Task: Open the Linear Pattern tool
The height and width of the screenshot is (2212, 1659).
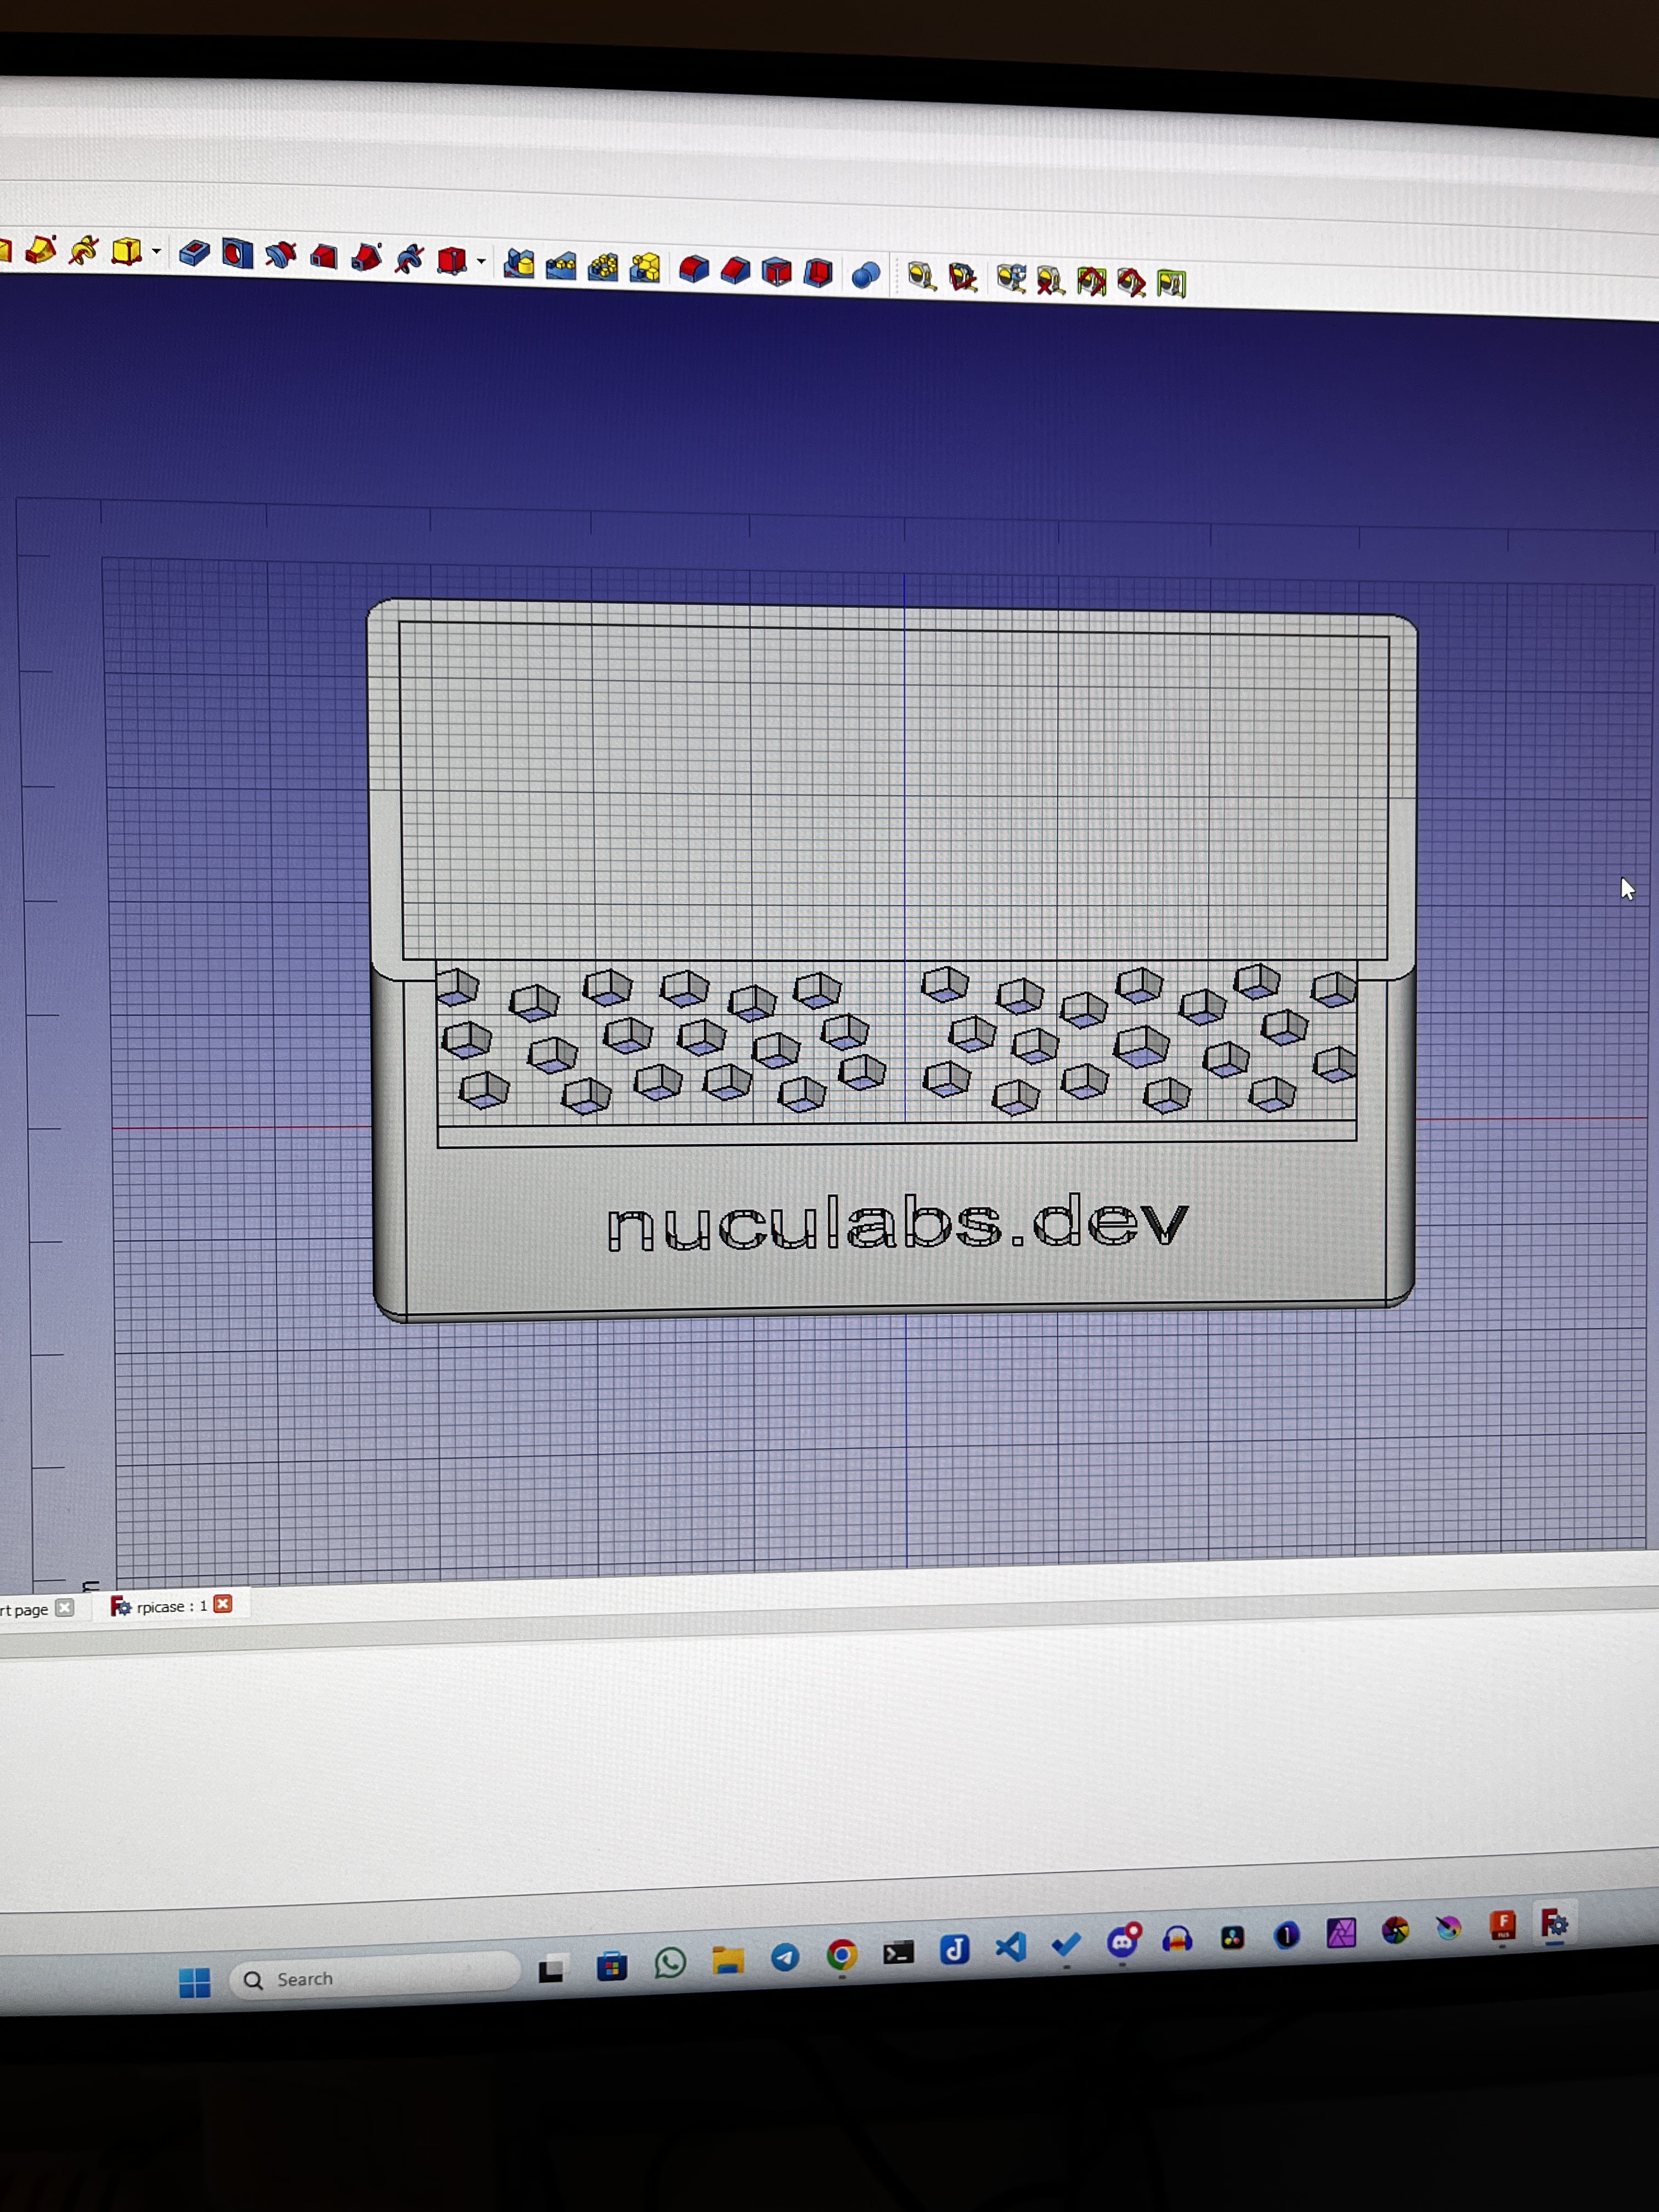Action: pyautogui.click(x=561, y=265)
